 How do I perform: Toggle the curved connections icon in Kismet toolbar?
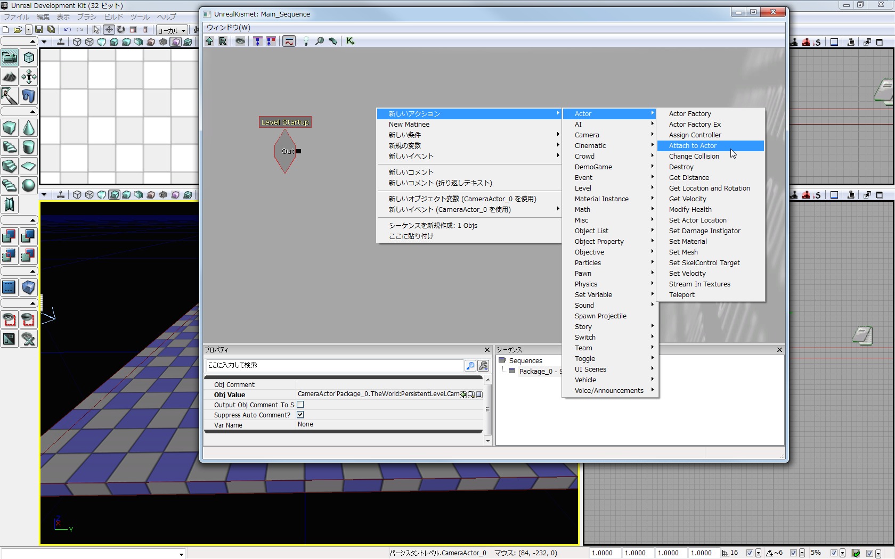tap(289, 41)
